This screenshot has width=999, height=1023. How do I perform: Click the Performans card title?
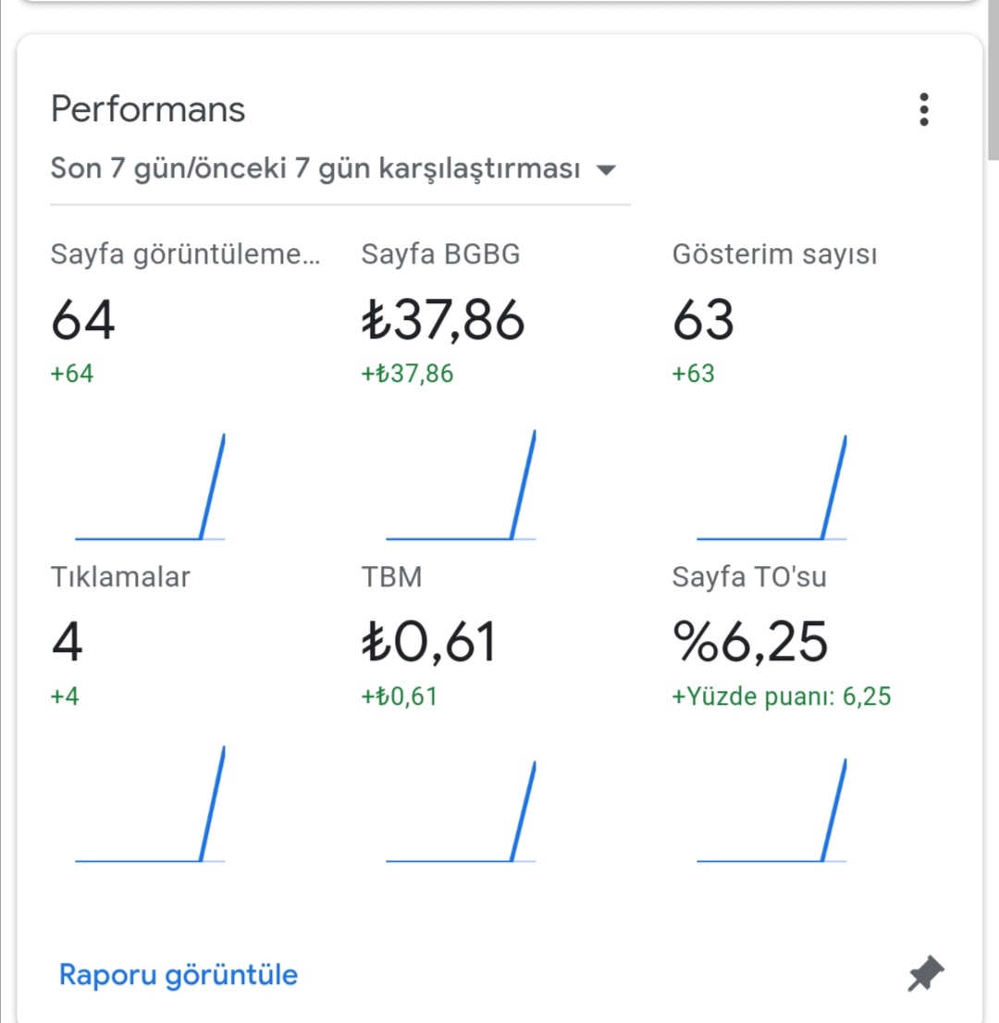[x=148, y=109]
